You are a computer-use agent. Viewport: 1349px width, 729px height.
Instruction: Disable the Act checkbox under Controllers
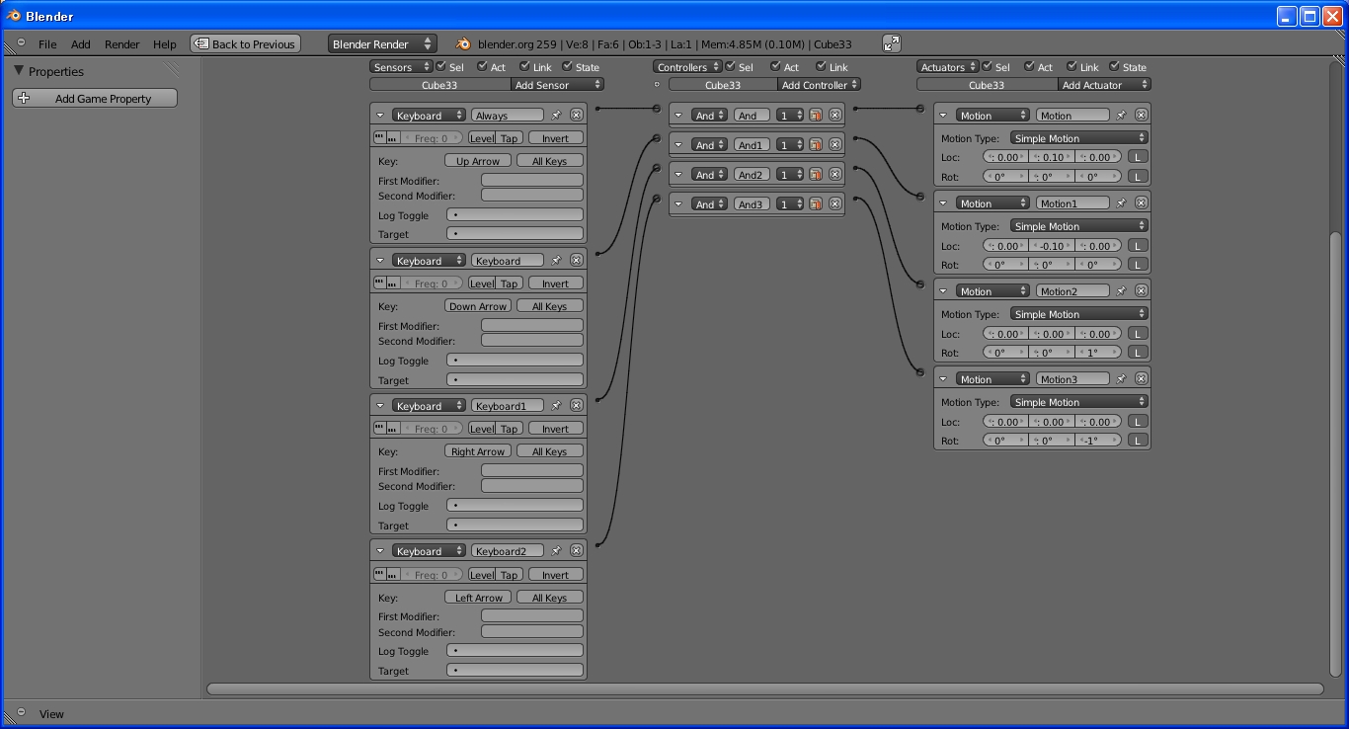(777, 66)
